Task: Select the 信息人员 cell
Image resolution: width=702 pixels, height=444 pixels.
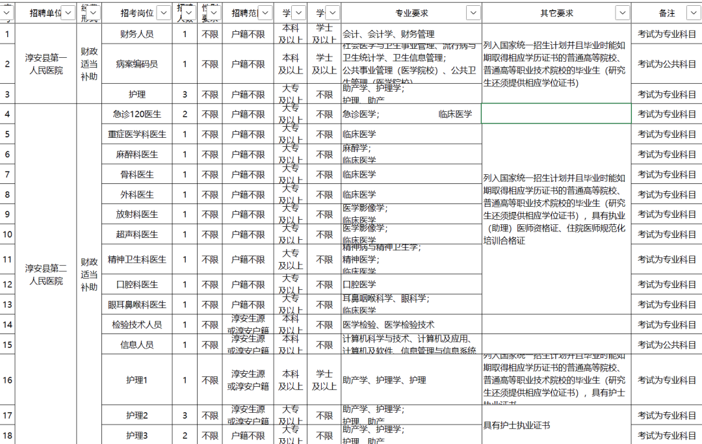Action: (137, 345)
